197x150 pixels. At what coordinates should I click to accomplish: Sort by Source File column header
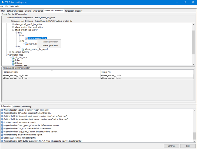coord(147,72)
